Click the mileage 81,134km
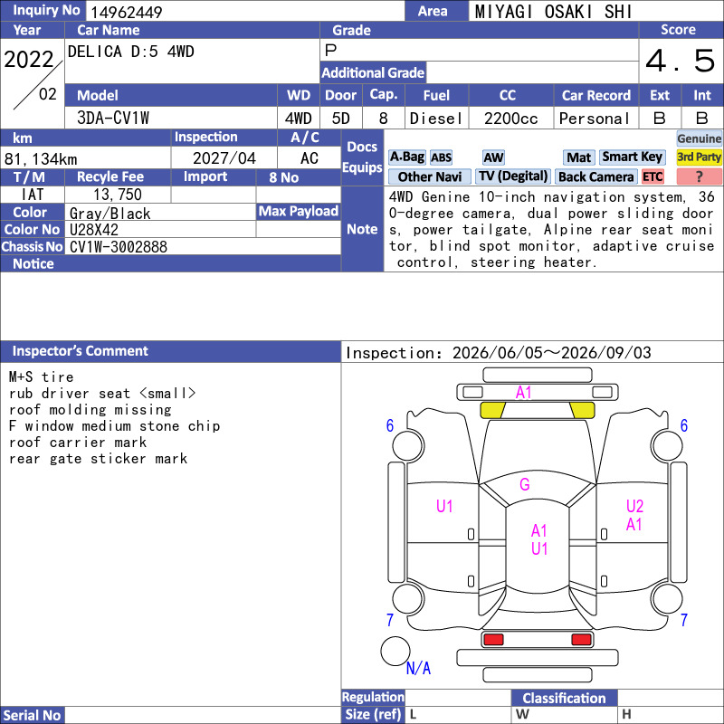Viewport: 724px width, 724px height. pyautogui.click(x=41, y=159)
